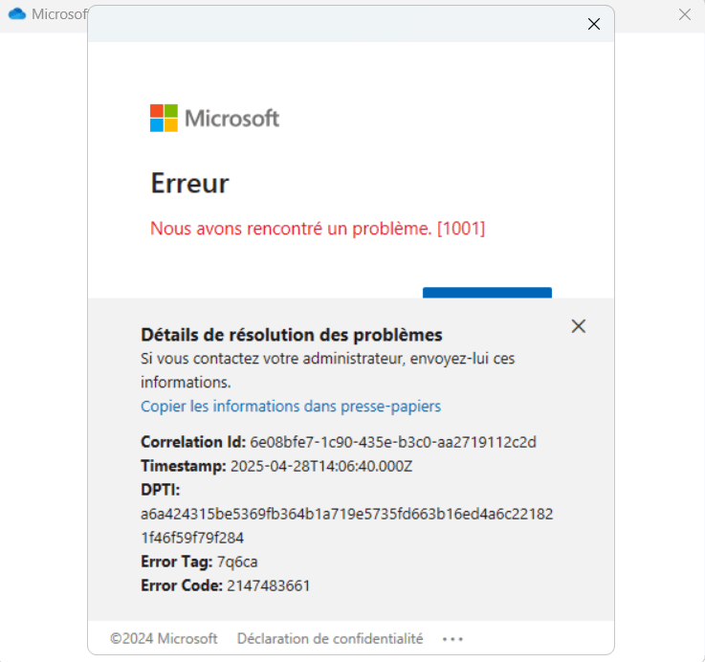705x662 pixels.
Task: Click the Erreur heading
Action: [x=189, y=183]
